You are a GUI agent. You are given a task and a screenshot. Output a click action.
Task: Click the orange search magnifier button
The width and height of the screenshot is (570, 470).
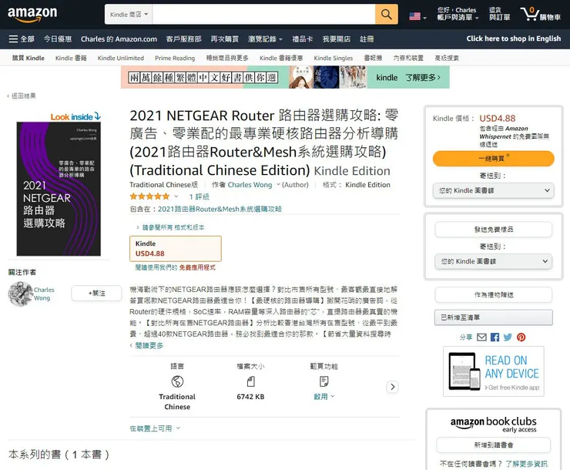tap(386, 14)
